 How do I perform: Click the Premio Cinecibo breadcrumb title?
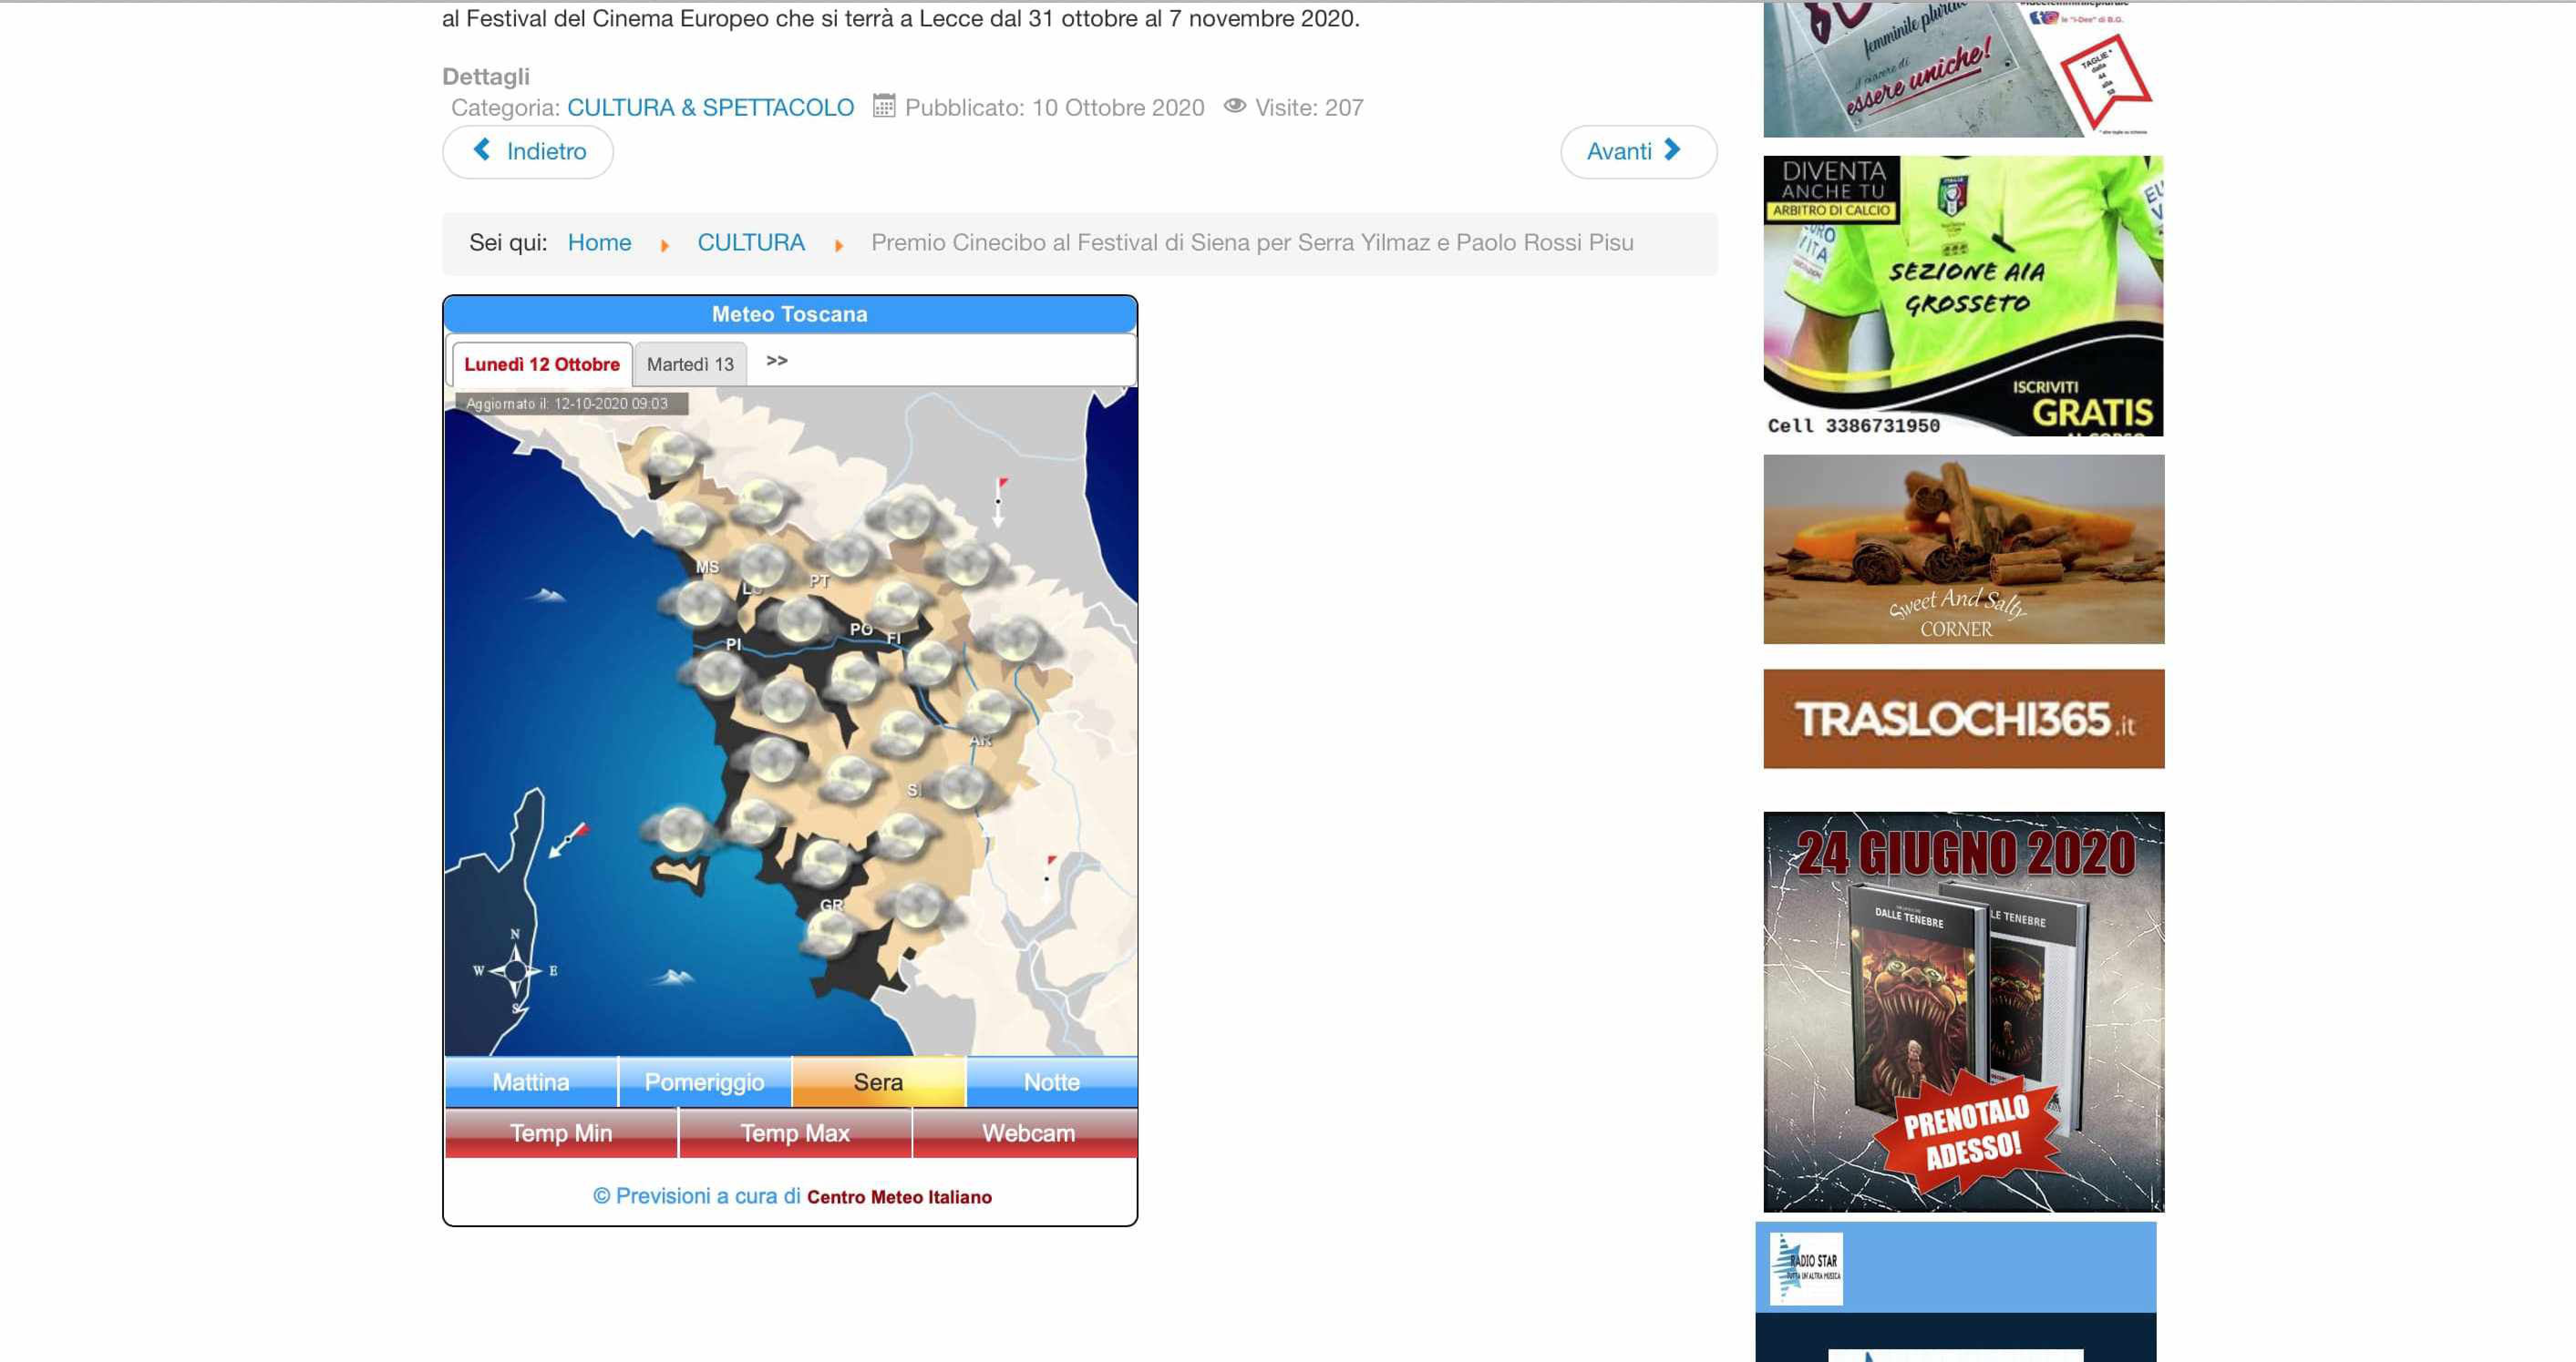pos(1252,243)
